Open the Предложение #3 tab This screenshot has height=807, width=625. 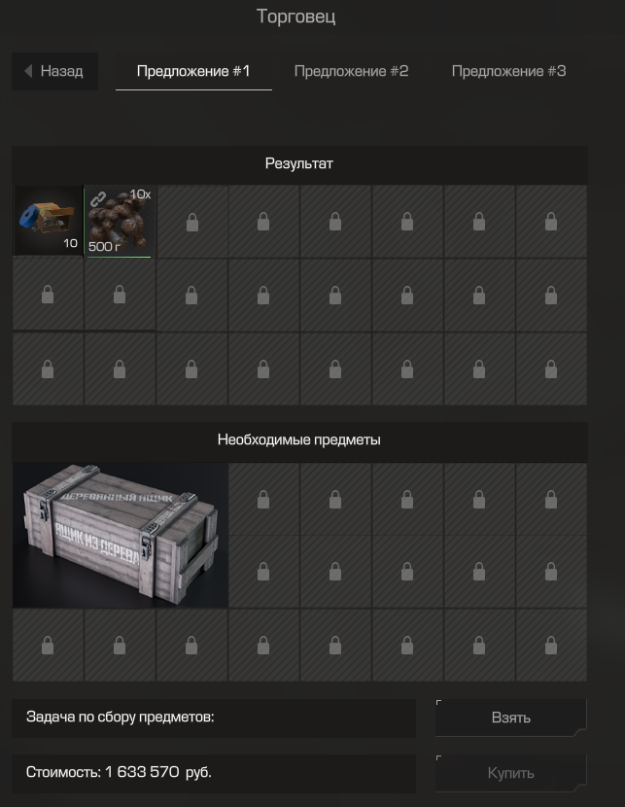(508, 71)
